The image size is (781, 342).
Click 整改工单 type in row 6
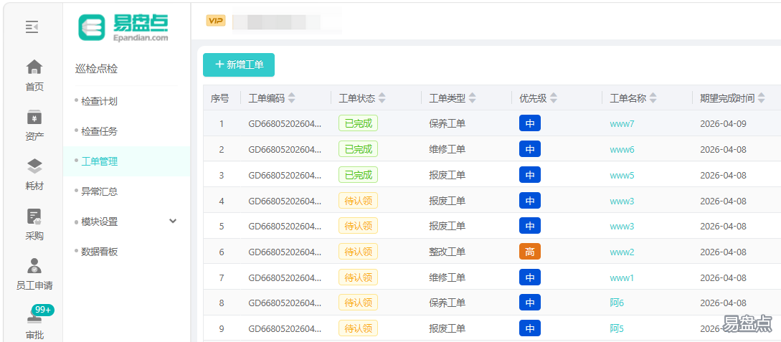[x=448, y=252]
